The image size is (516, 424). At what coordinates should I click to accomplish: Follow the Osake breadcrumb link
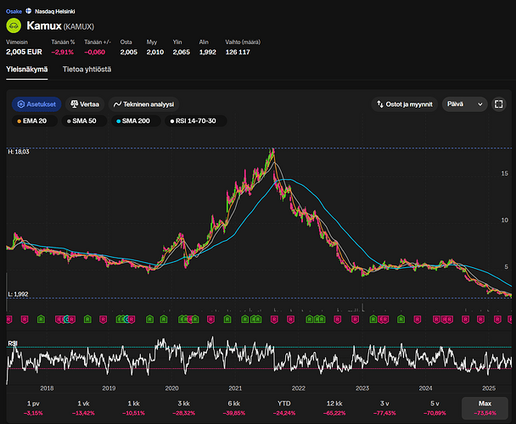14,11
